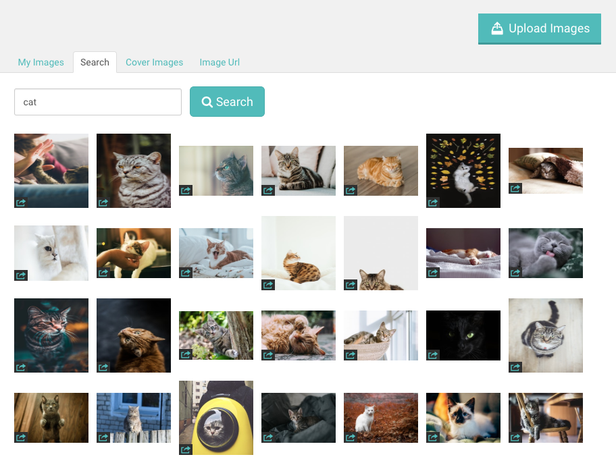Click the Upload Images button
The width and height of the screenshot is (616, 459).
(x=540, y=28)
